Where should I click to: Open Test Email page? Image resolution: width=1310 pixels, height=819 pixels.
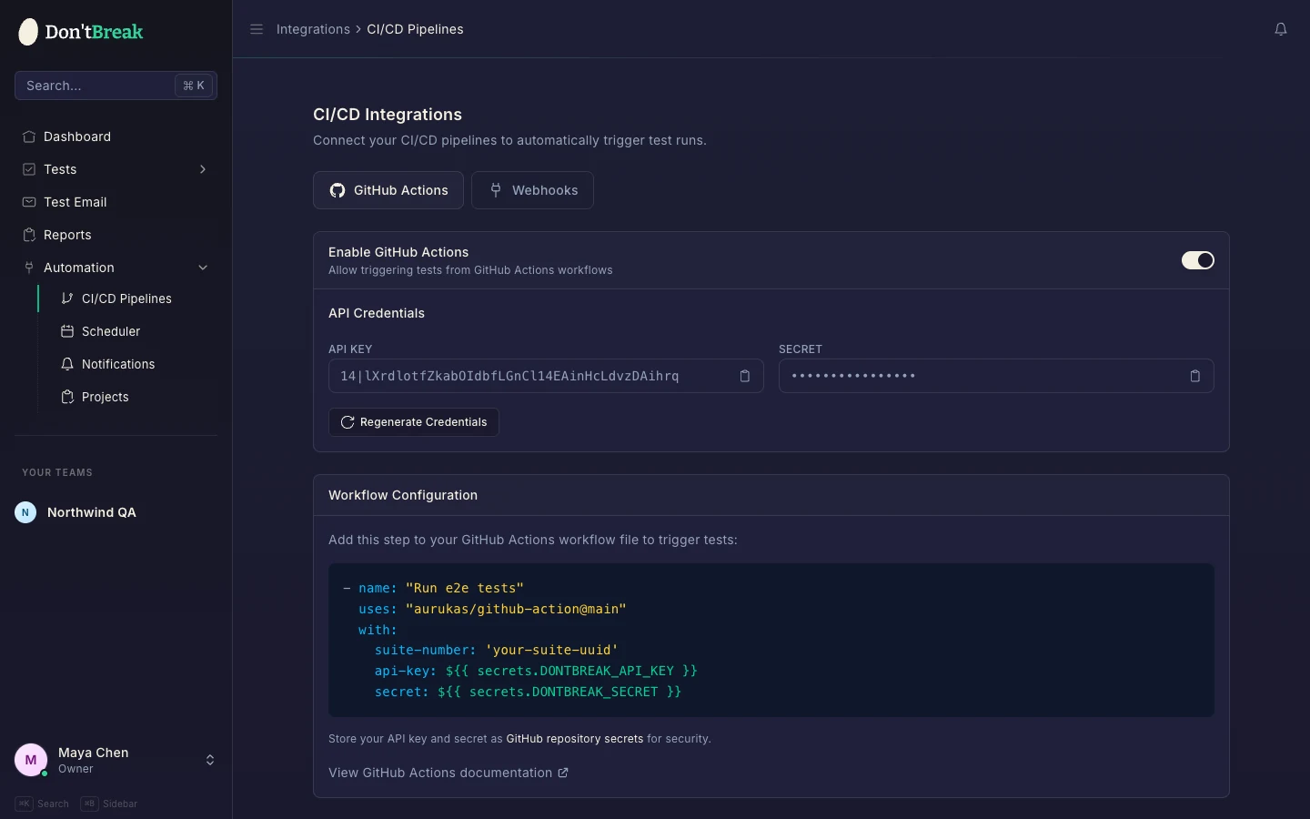click(116, 202)
